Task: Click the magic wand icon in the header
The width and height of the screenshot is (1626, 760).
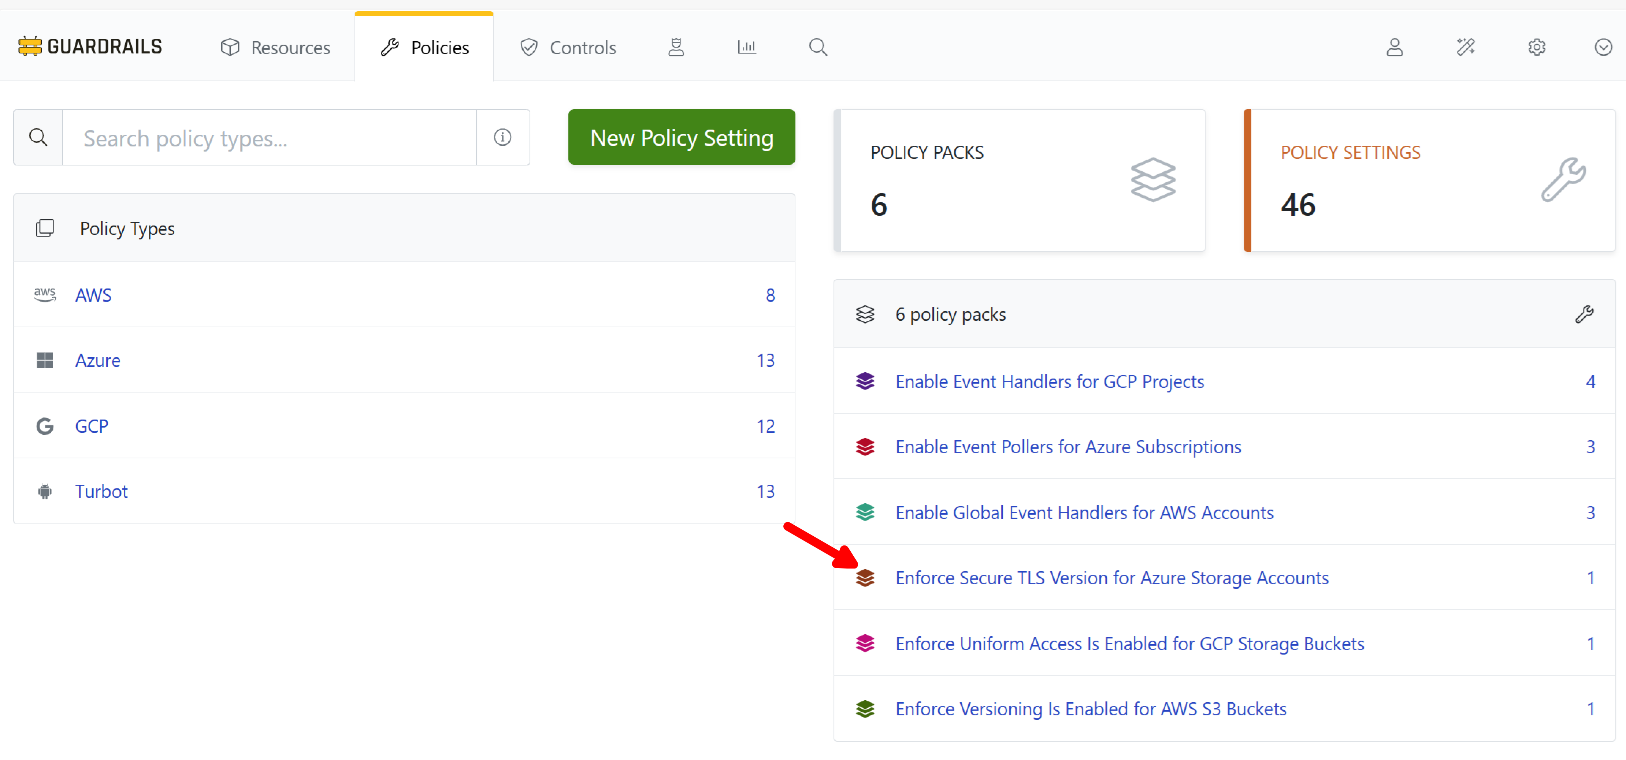Action: 1466,47
